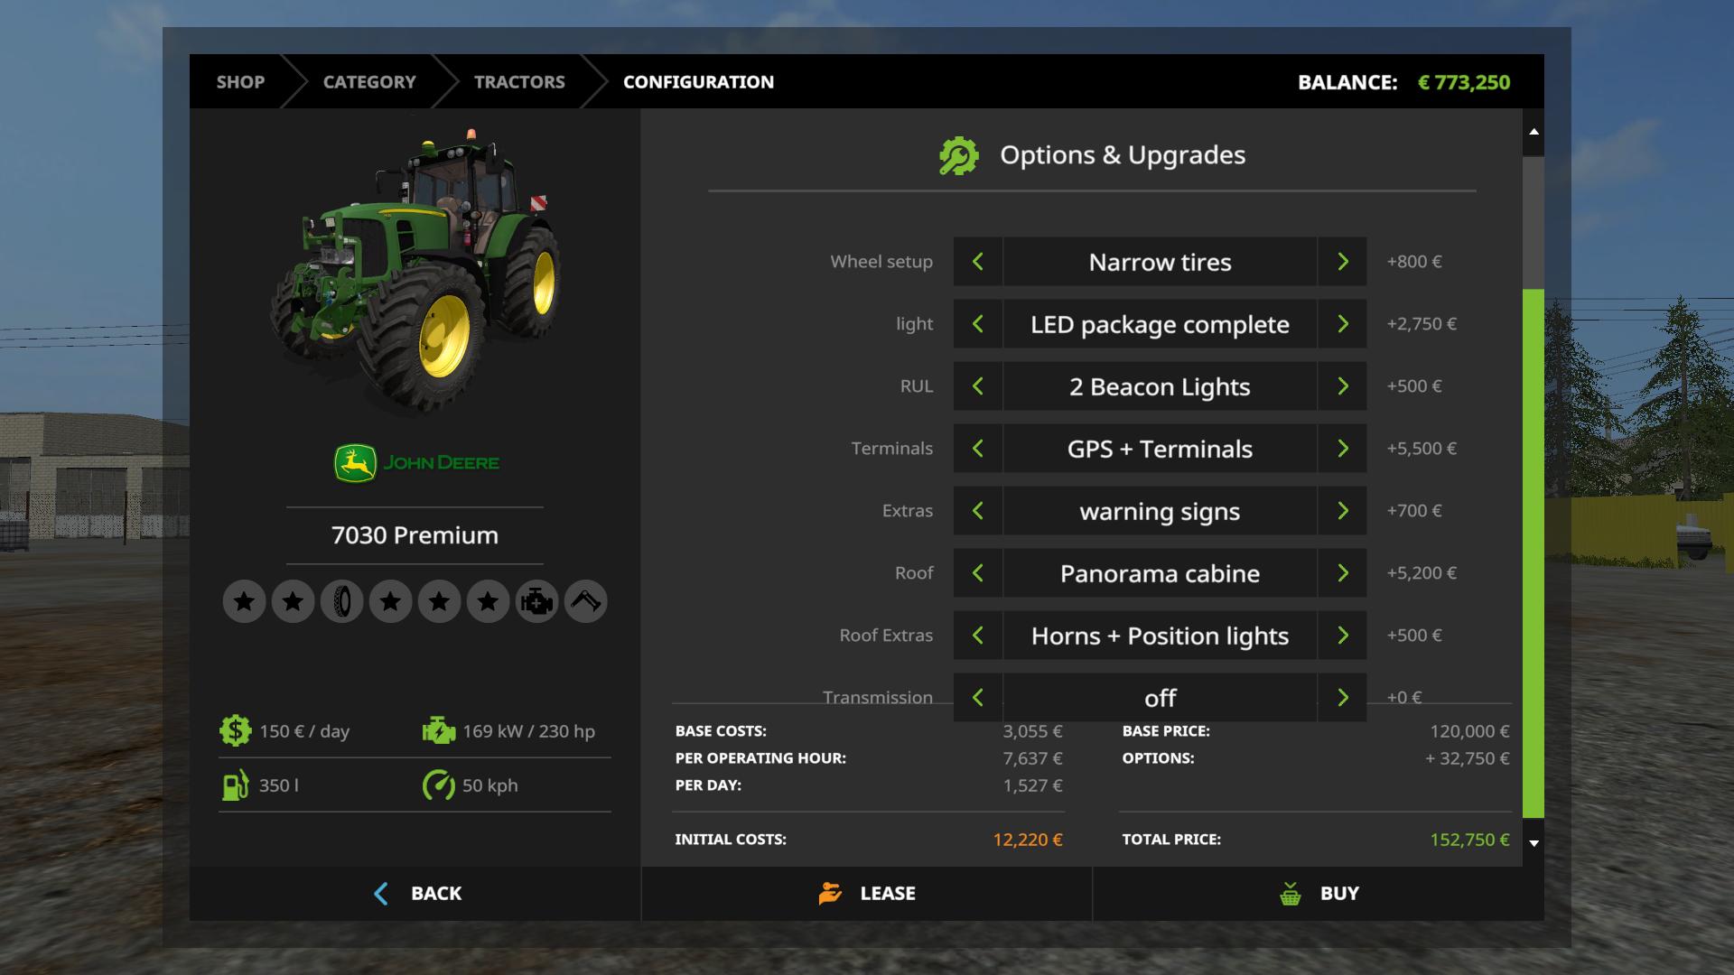Go to previous Terminals option
Viewport: 1734px width, 975px height.
978,449
